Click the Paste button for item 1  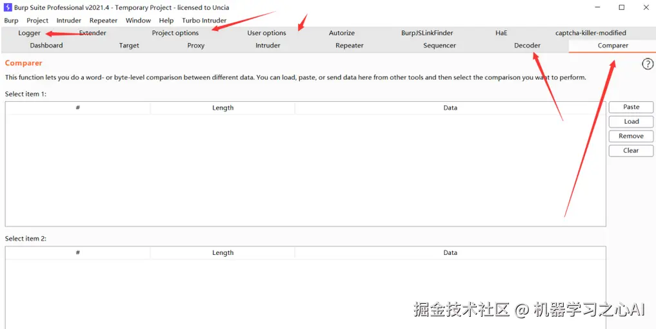click(x=631, y=108)
